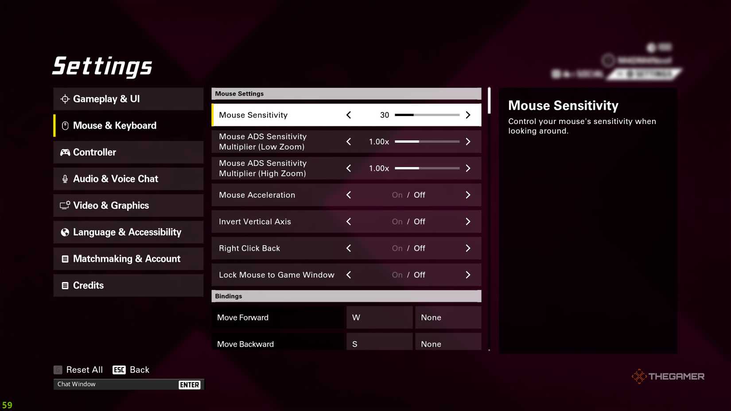Toggle Invert Vertical Axis On/Off option
Viewport: 731px width, 411px height.
408,221
